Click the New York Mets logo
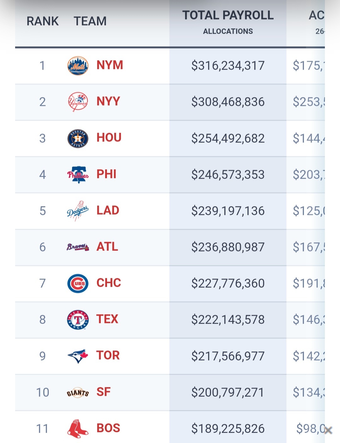The width and height of the screenshot is (340, 443). click(x=78, y=66)
